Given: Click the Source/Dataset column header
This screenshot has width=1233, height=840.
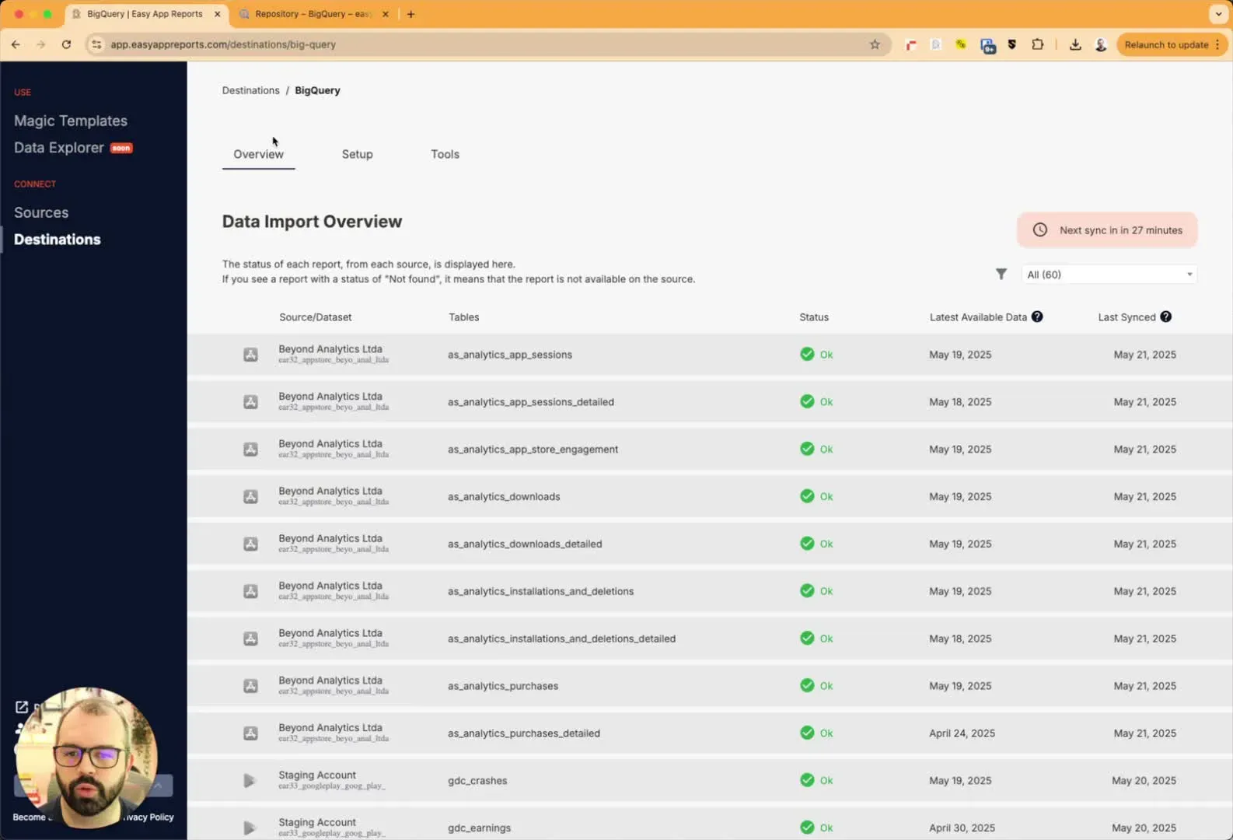Looking at the screenshot, I should [316, 317].
